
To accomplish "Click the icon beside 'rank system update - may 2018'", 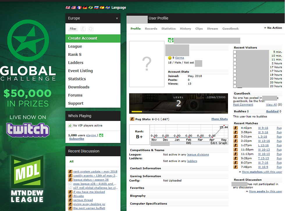I will (x=70, y=171).
